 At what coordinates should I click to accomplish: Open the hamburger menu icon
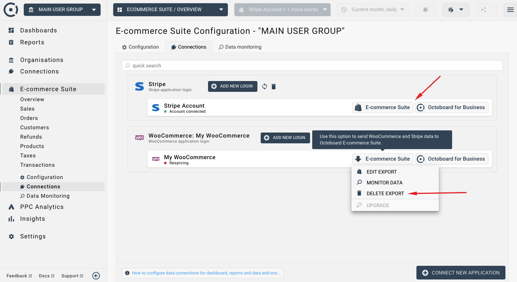click(x=510, y=10)
